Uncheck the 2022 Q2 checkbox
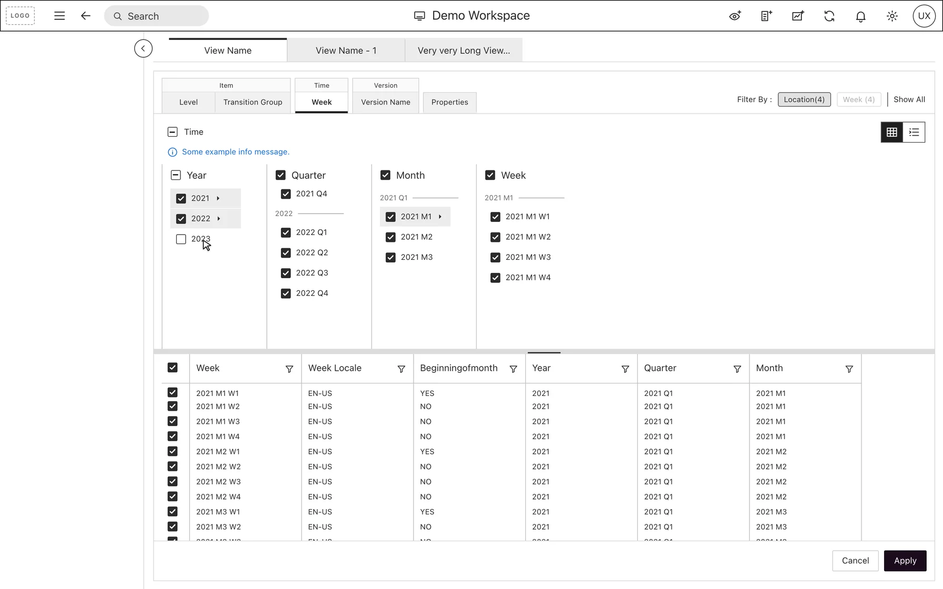Image resolution: width=943 pixels, height=589 pixels. [x=286, y=253]
